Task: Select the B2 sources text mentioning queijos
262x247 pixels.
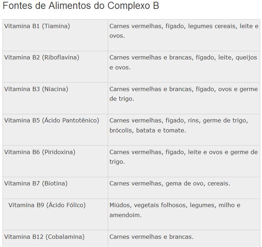Action: (x=183, y=62)
